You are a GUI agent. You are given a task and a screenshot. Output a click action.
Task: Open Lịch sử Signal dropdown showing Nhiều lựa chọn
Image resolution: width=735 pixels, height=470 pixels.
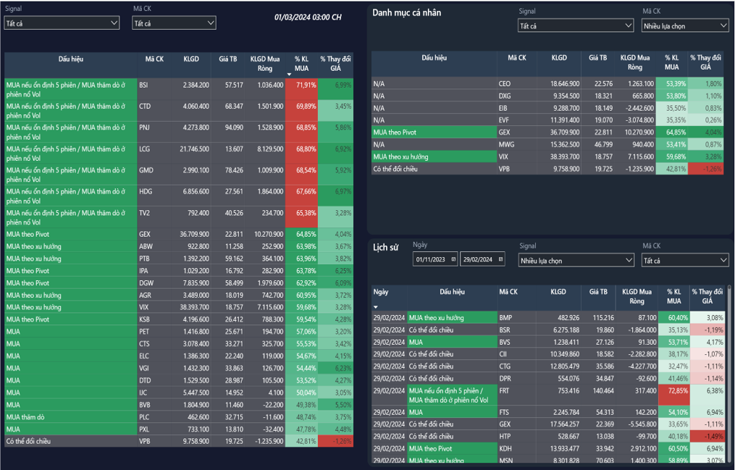pos(628,260)
